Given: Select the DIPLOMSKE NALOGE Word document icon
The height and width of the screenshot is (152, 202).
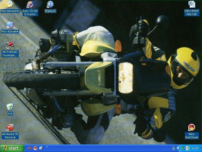Looking at the screenshot, I should tap(192, 4).
